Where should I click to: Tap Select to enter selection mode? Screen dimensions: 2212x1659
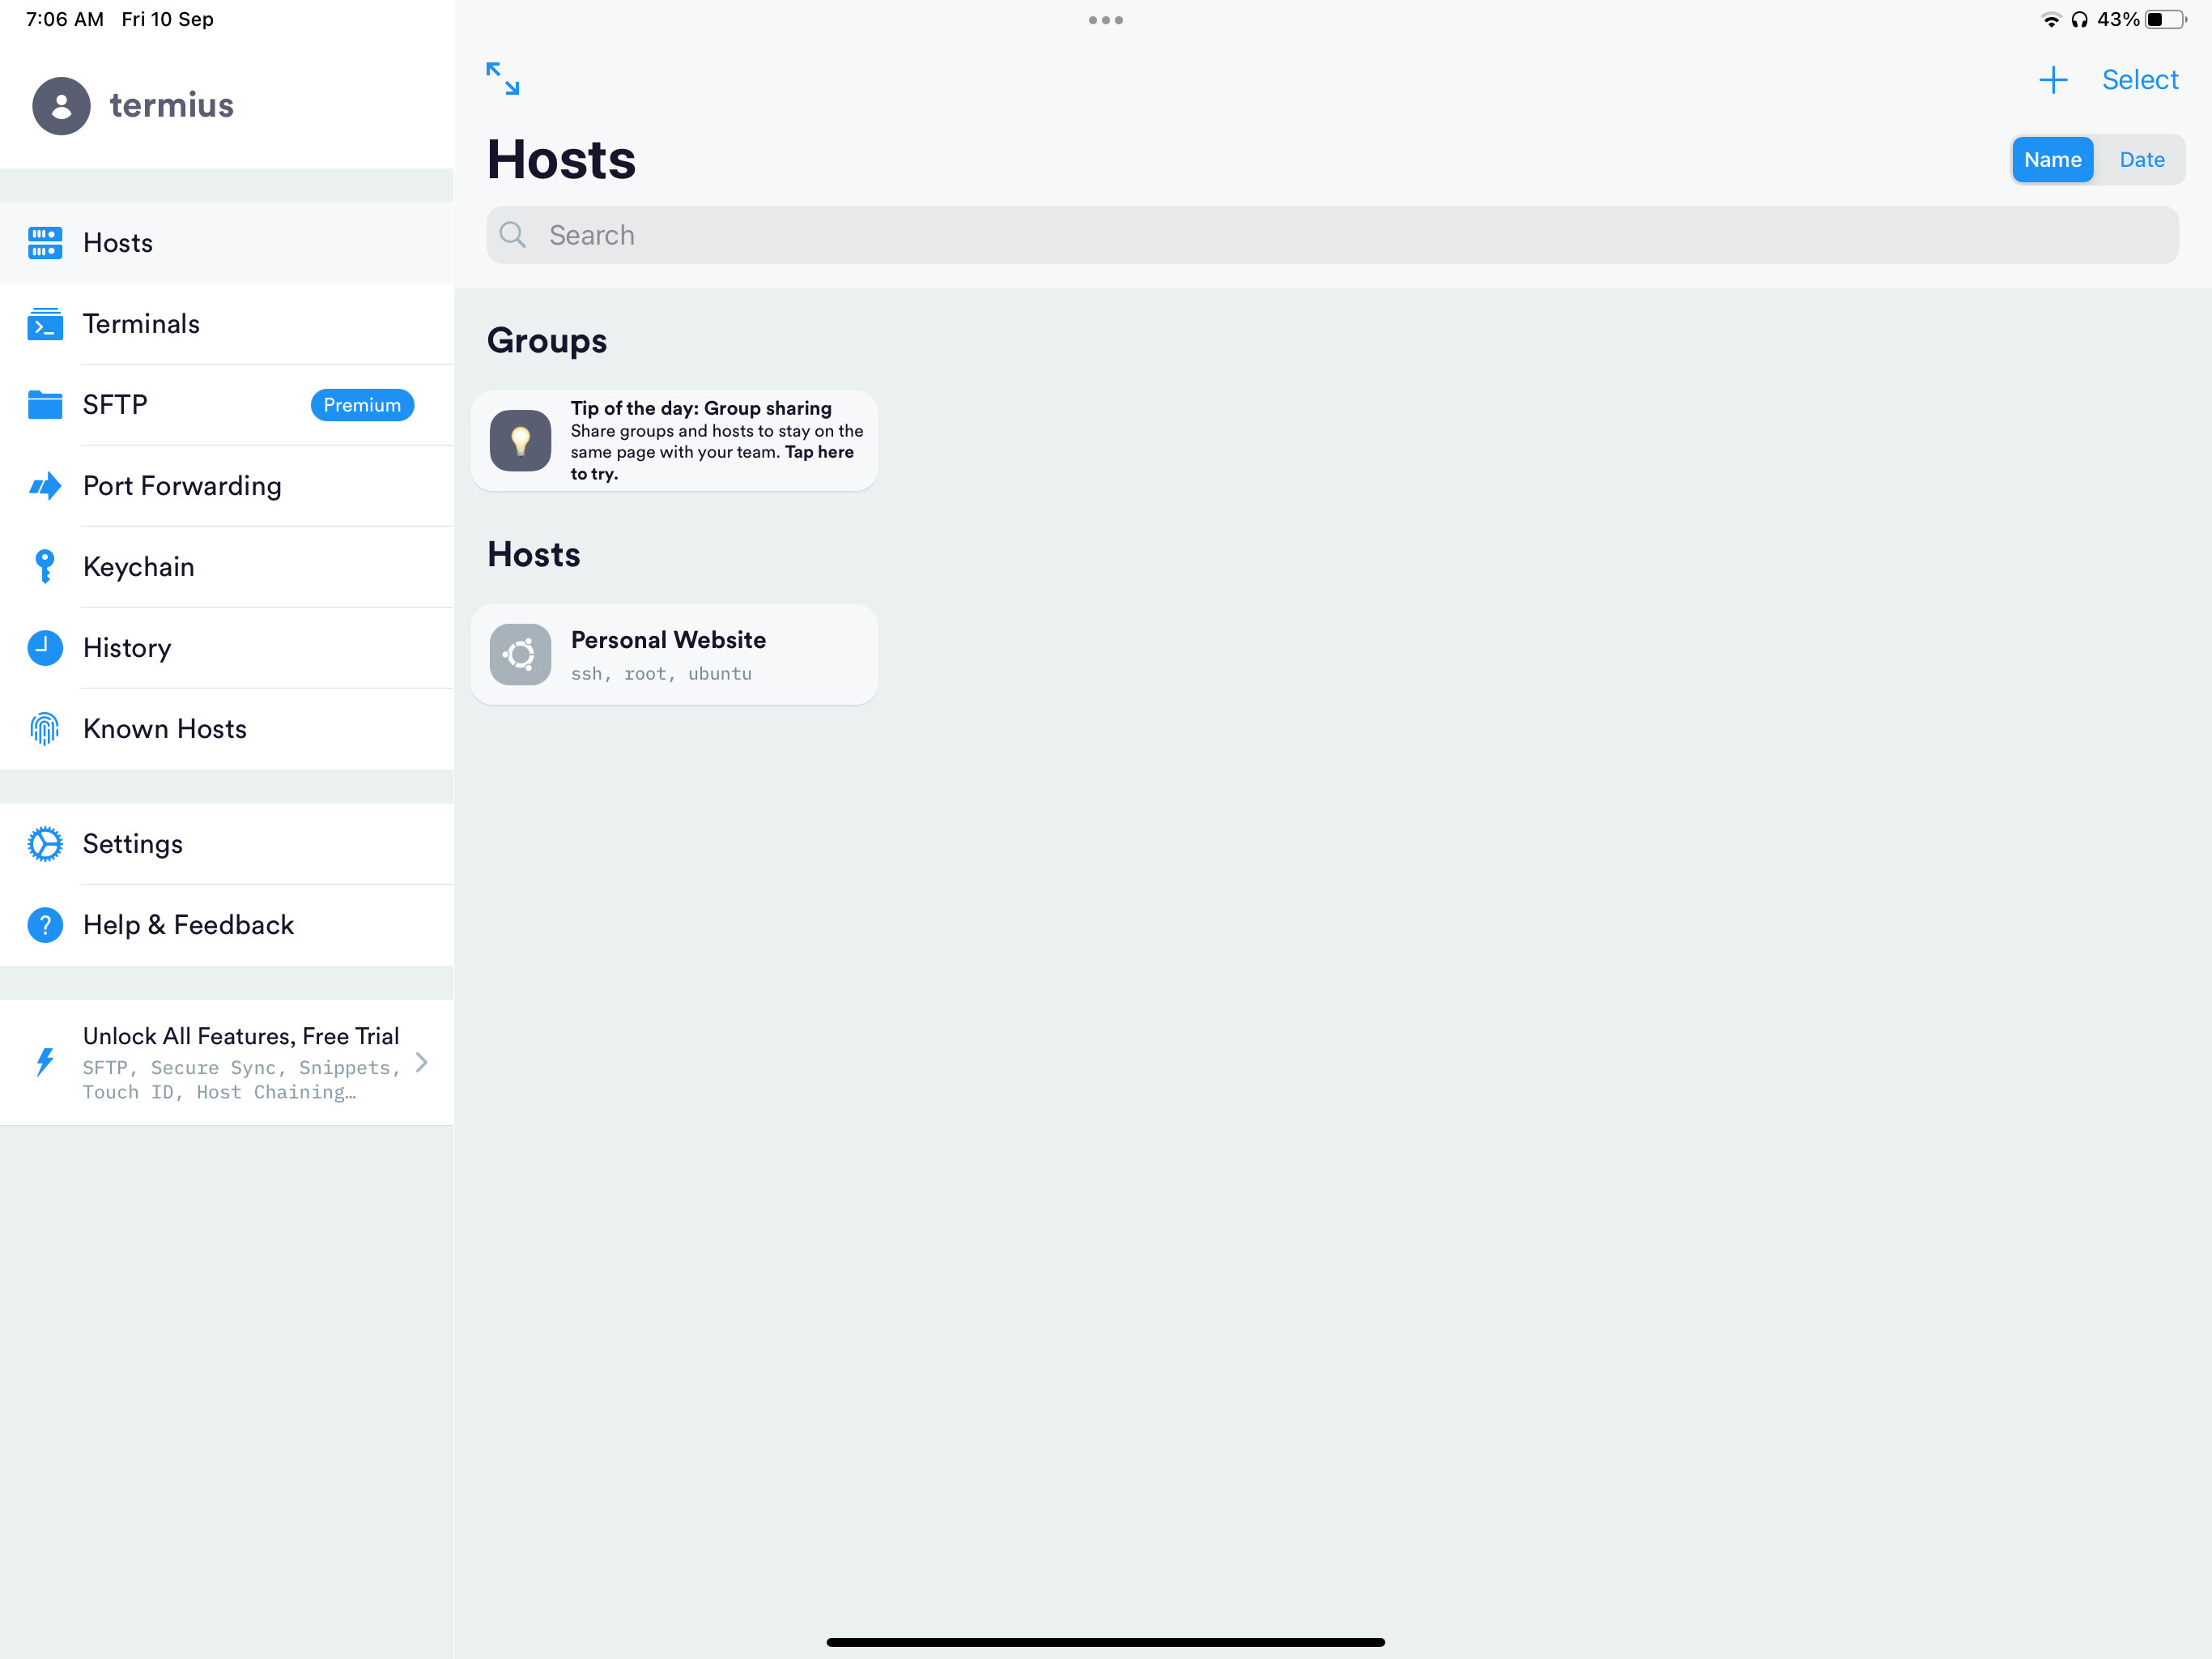[2139, 79]
